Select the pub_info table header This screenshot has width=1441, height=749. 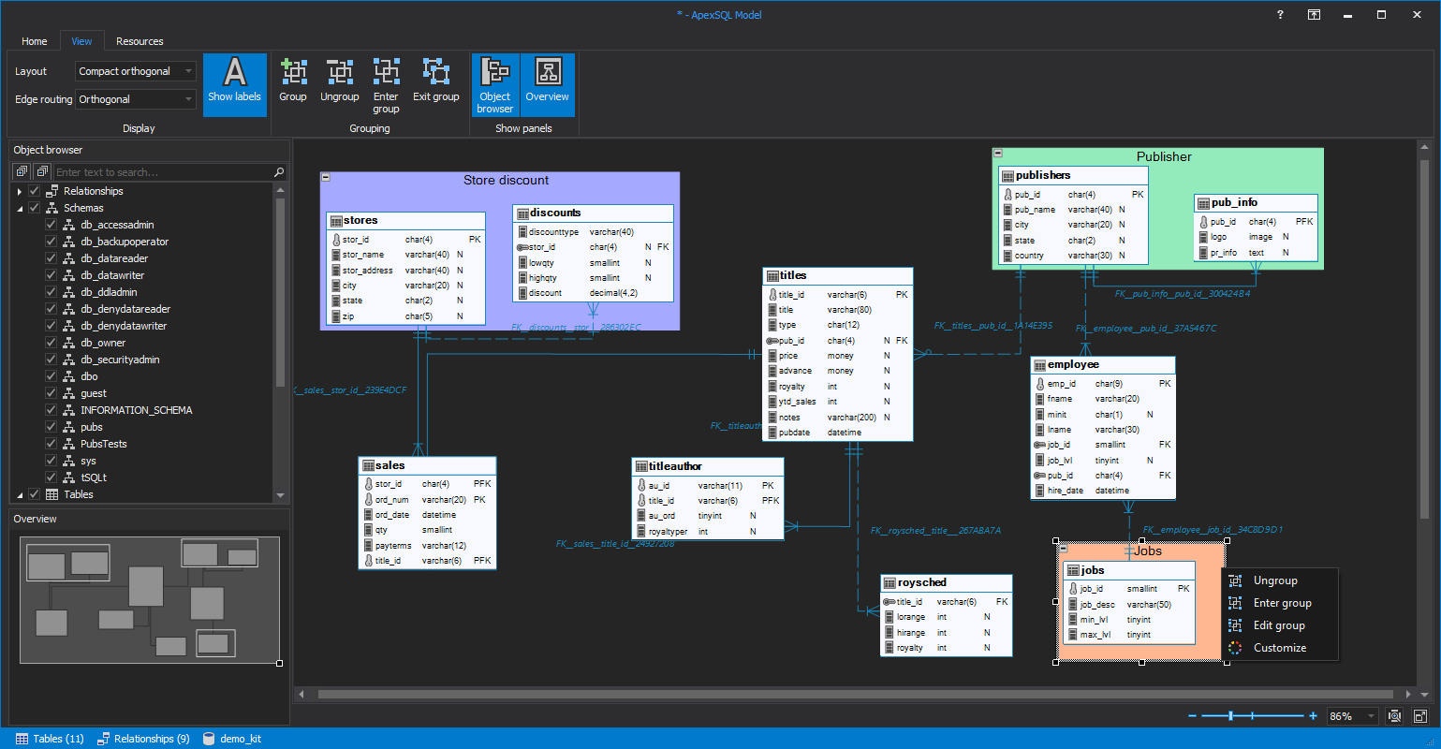1257,202
